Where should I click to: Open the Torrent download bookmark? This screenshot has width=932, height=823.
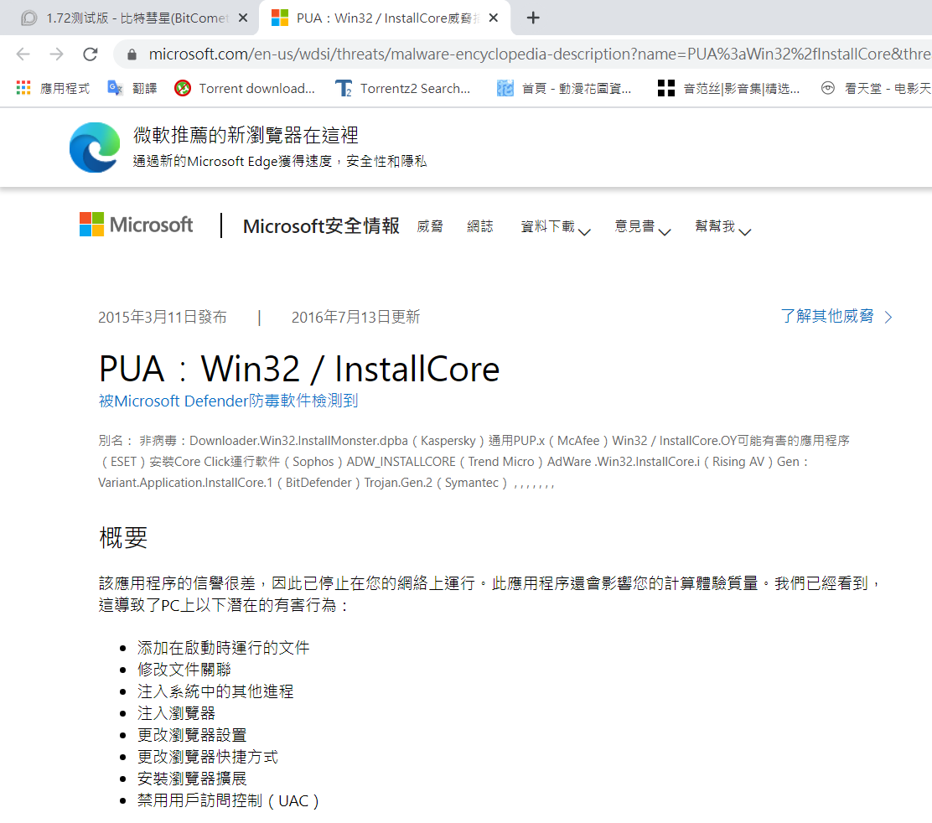pyautogui.click(x=245, y=89)
